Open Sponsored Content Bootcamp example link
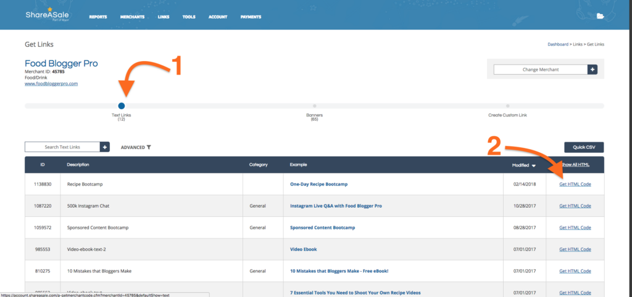632x297 pixels. (322, 228)
